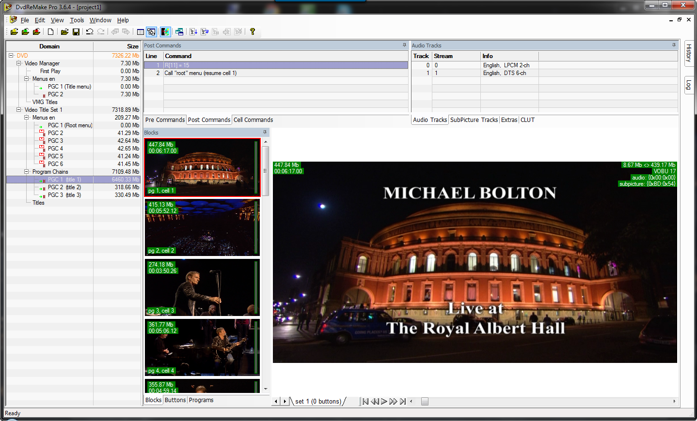This screenshot has width=697, height=421.
Task: Open the Edit menu
Action: click(x=40, y=20)
